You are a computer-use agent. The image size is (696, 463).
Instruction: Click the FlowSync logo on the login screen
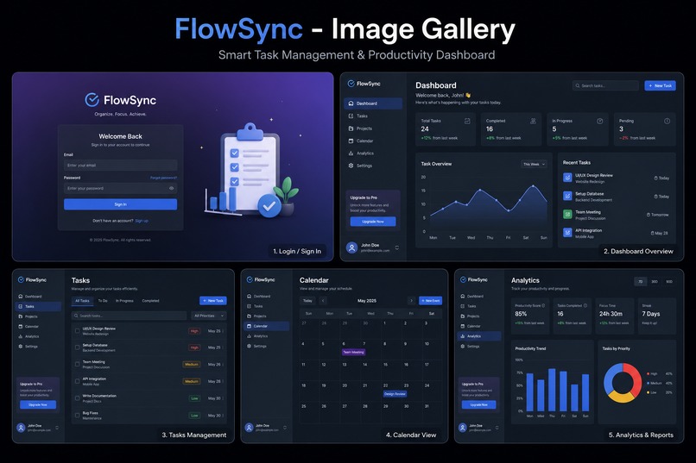tap(92, 100)
